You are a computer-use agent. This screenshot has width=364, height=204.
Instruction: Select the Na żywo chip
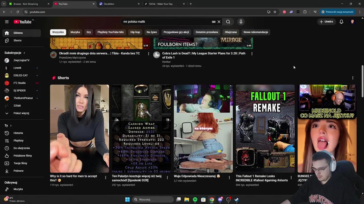(152, 32)
